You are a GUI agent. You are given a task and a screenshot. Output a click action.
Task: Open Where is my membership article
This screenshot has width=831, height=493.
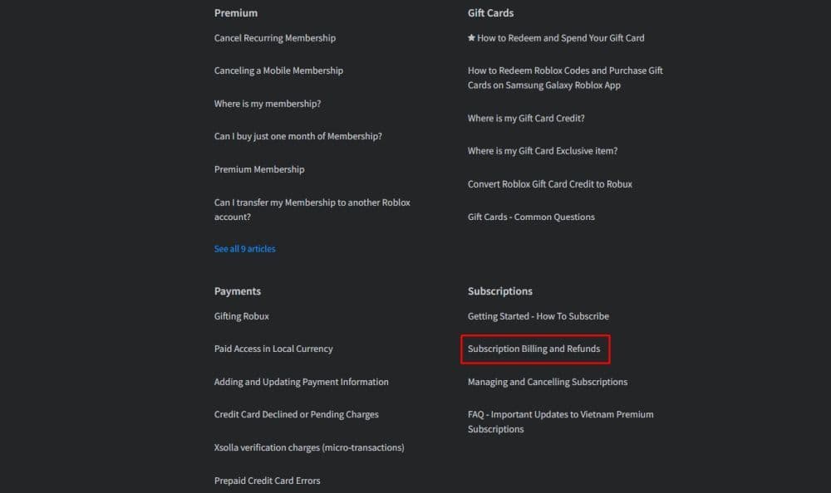click(266, 103)
